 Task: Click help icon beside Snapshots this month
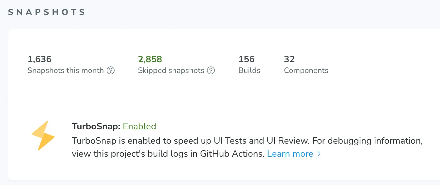coord(111,70)
